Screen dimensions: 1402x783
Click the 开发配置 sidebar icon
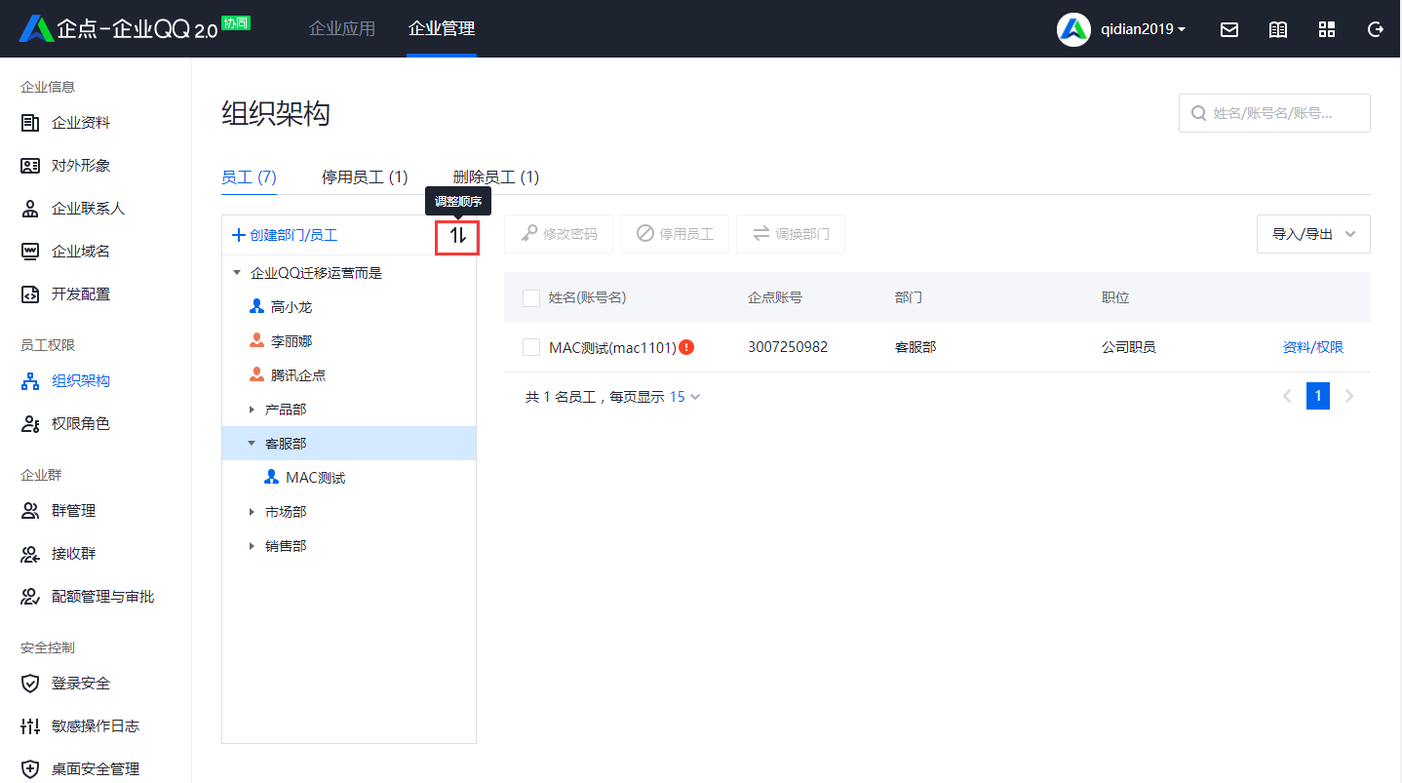30,294
